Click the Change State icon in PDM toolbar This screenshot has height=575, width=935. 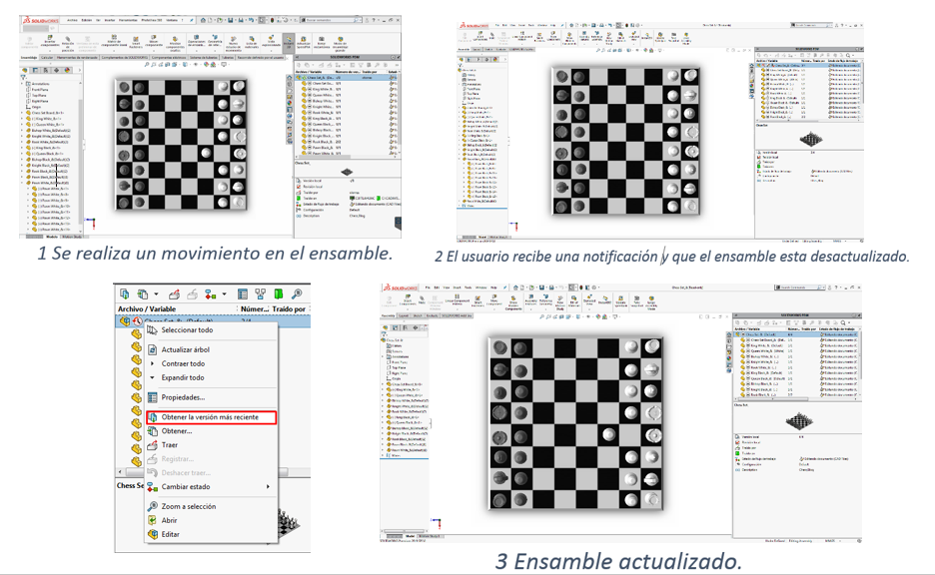[211, 293]
